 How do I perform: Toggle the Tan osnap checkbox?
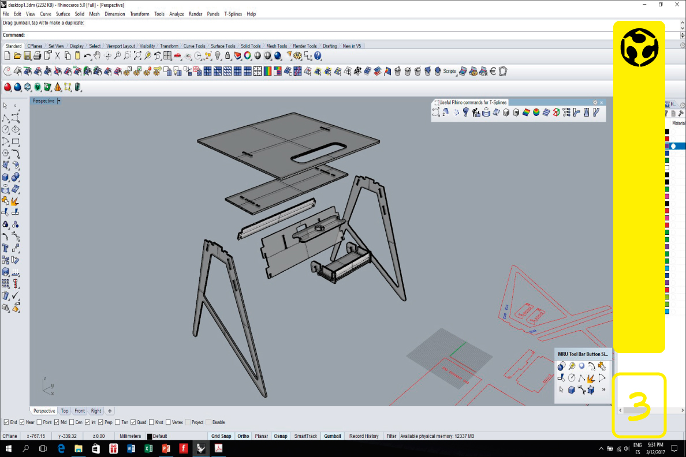tap(118, 422)
